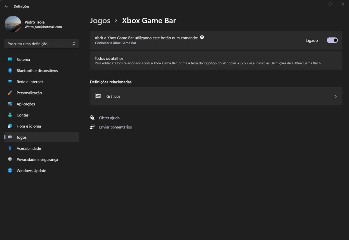Click the Hora e idioma globe icon
Screen dimensions: 349x240
(x=10, y=126)
